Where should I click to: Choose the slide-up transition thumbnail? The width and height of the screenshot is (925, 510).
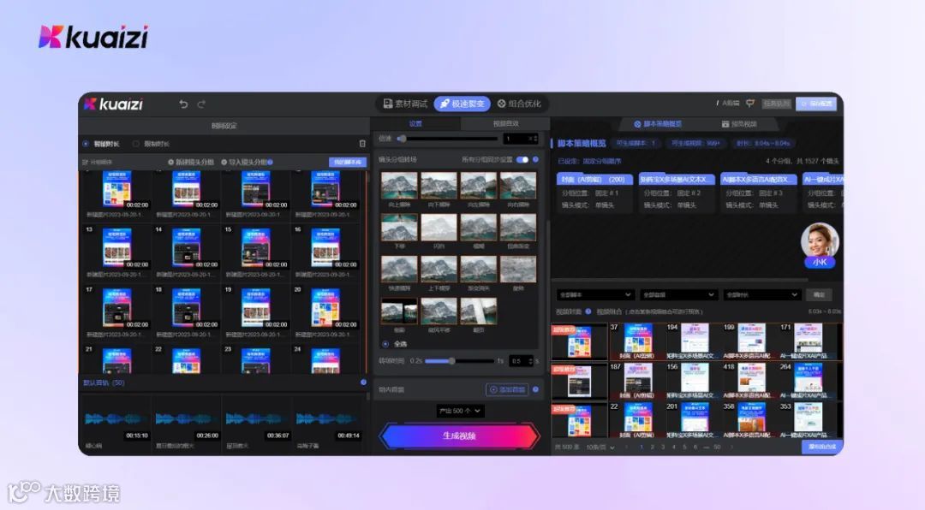coord(399,187)
